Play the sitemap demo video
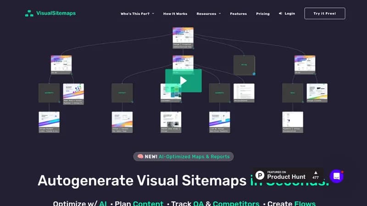367x206 pixels. (183, 81)
